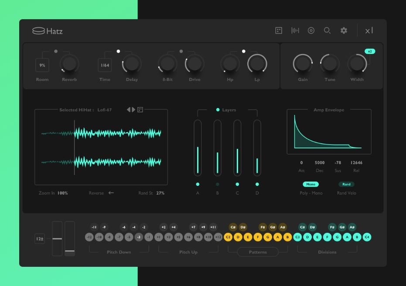Select next HiHat sample arrow
Screen dimensions: 406x286
pyautogui.click(x=133, y=110)
